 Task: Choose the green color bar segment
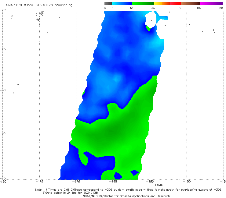click(143, 4)
